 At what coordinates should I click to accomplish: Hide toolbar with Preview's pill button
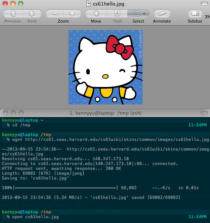(204, 4)
